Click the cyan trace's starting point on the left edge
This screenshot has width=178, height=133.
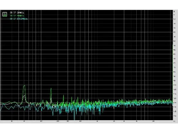coord(1,110)
